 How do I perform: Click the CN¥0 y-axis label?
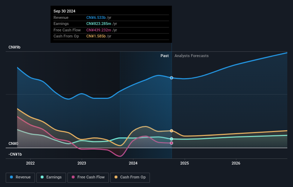pyautogui.click(x=13, y=144)
